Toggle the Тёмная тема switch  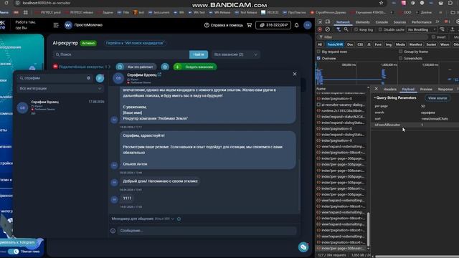coord(13,252)
